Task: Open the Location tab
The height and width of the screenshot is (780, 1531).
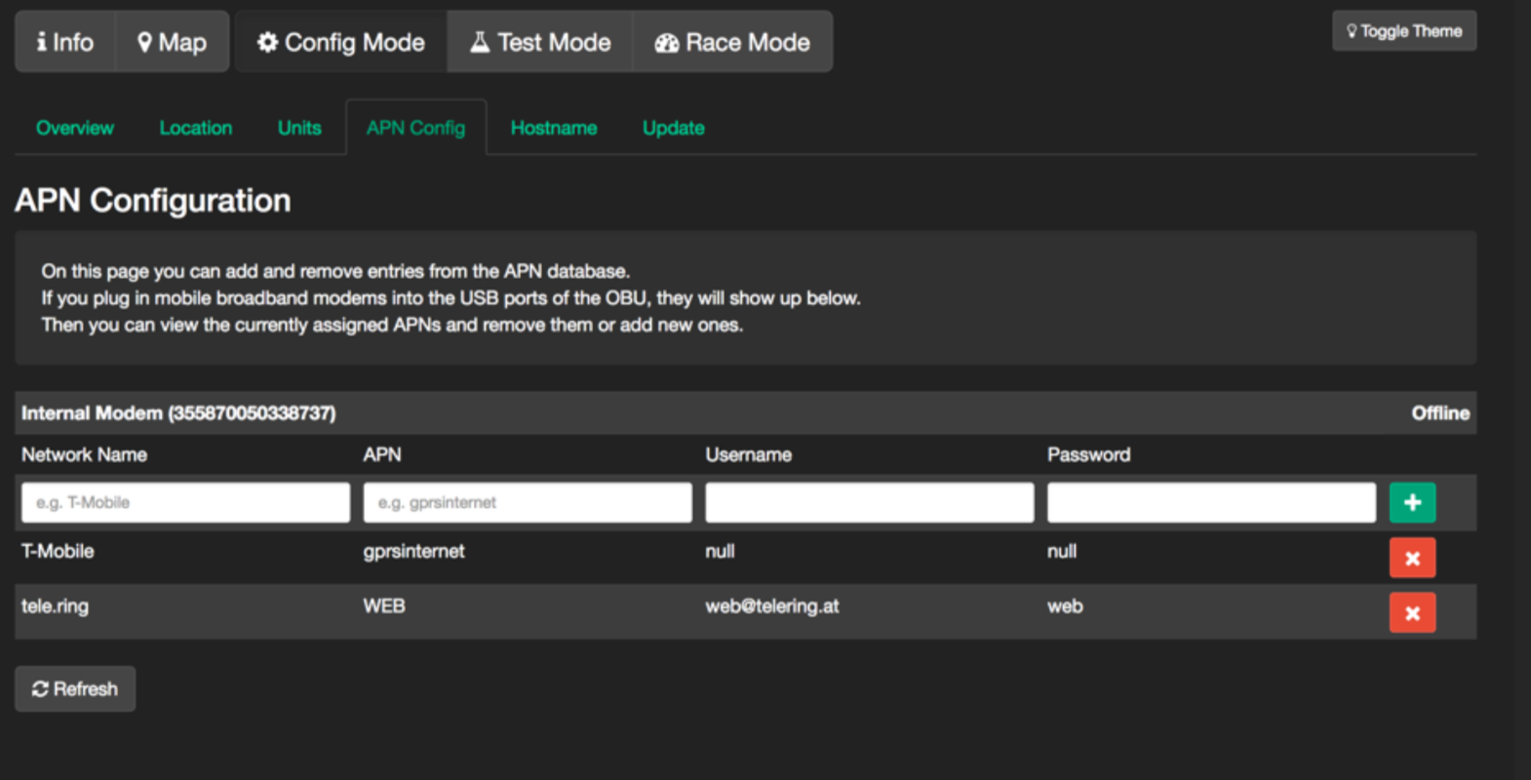Action: click(196, 128)
